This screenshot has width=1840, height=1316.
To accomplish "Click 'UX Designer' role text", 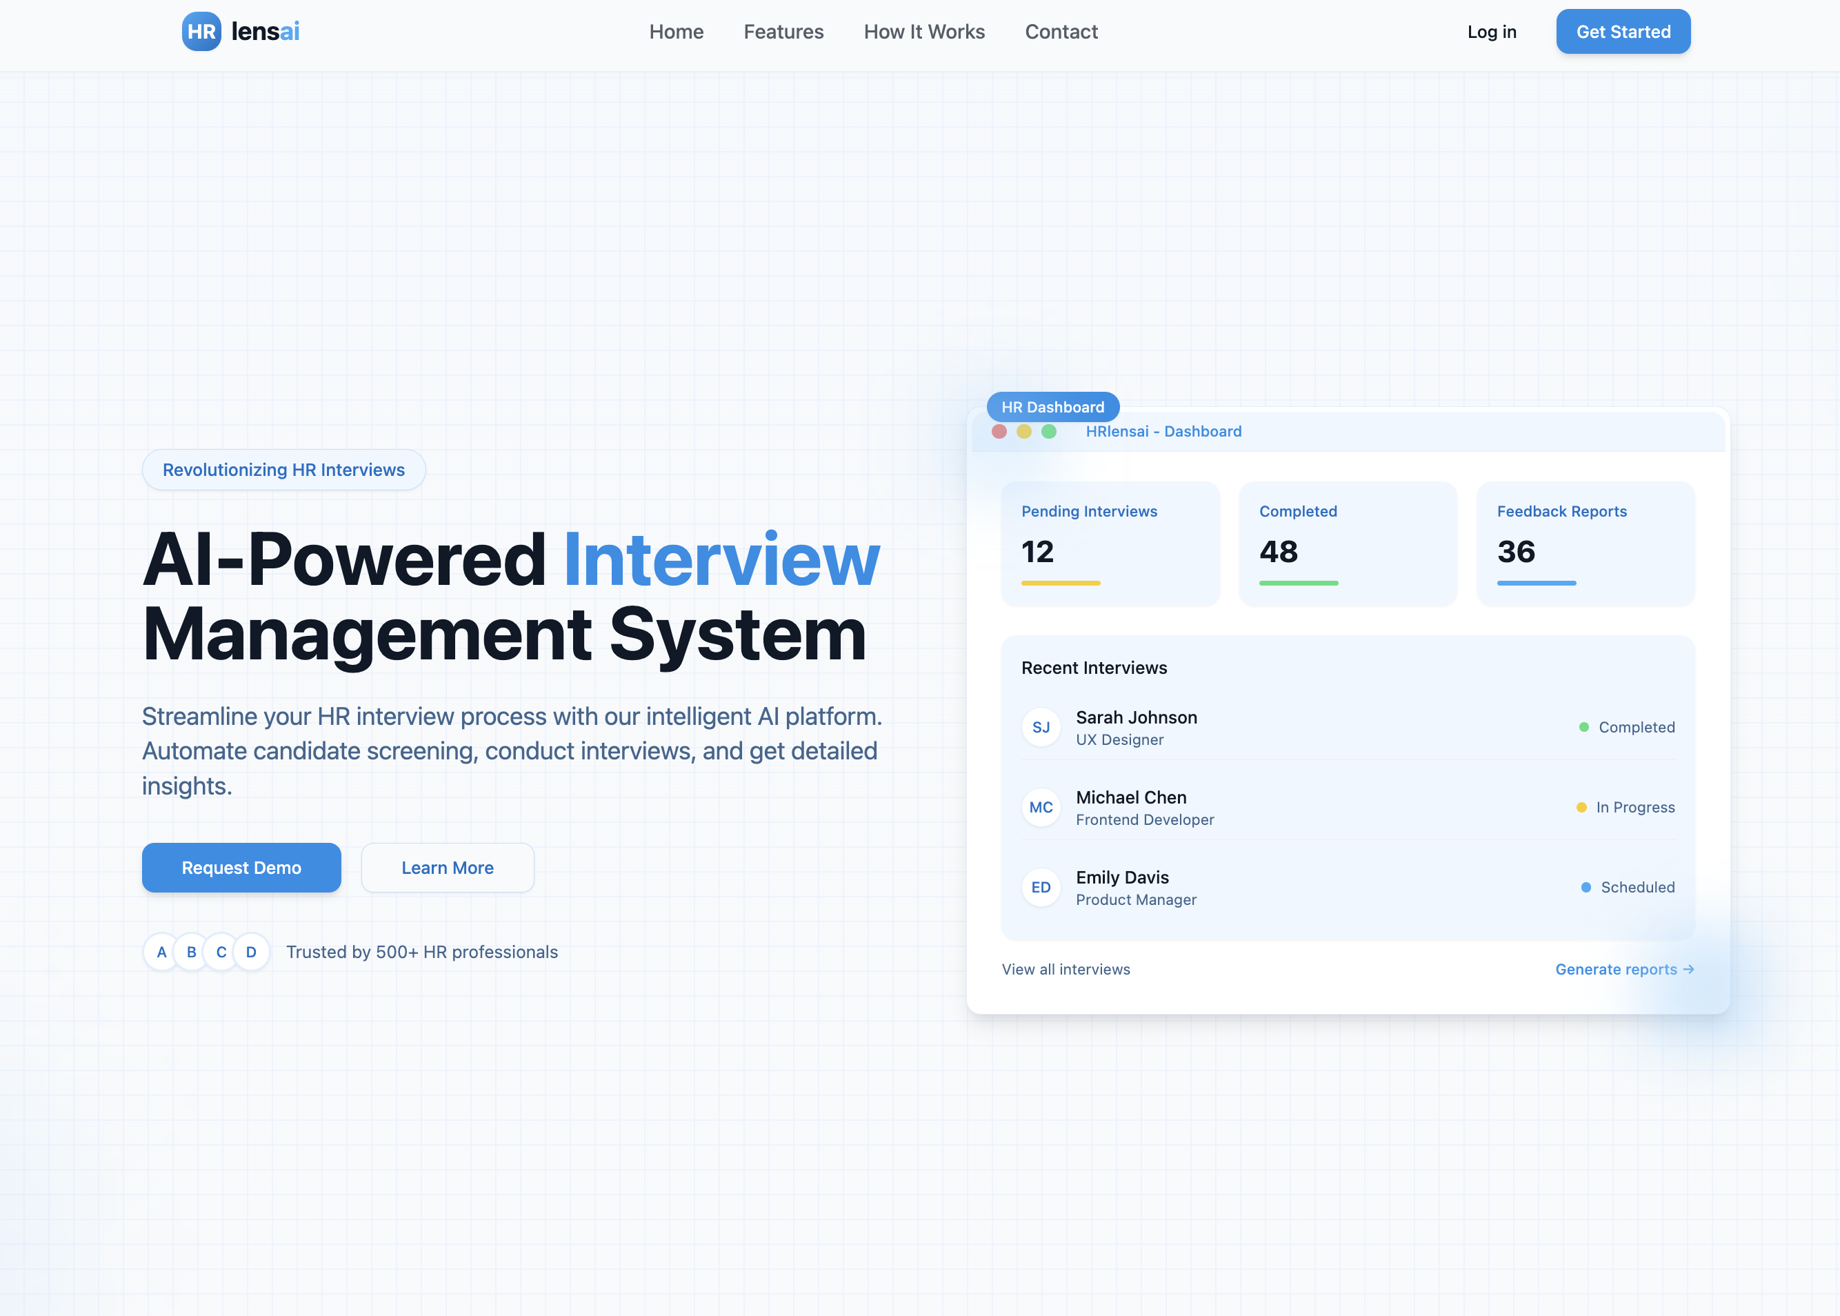I will (x=1119, y=740).
